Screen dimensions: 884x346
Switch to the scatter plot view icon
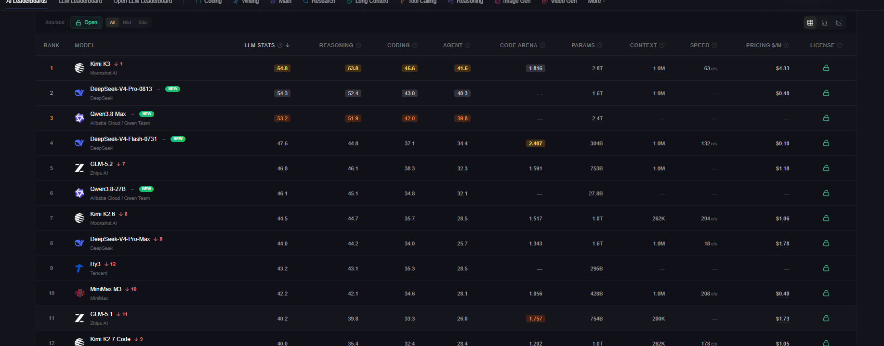(x=839, y=23)
